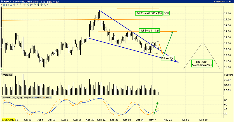Open the D% line dropdown
234x122 pixels.
42,98
